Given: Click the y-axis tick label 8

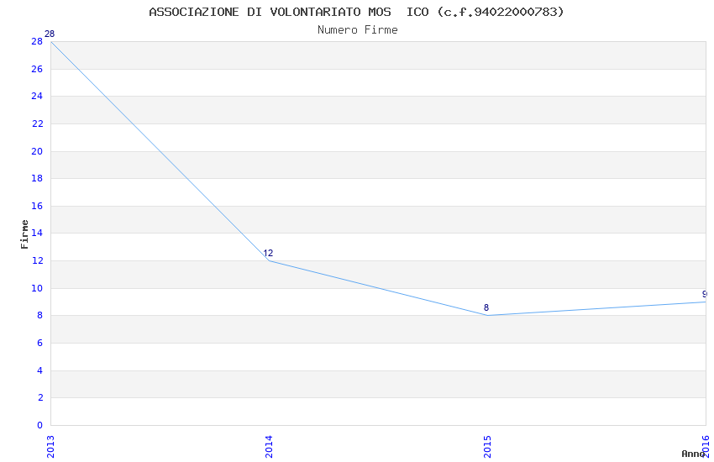Looking at the screenshot, I should (x=40, y=316).
